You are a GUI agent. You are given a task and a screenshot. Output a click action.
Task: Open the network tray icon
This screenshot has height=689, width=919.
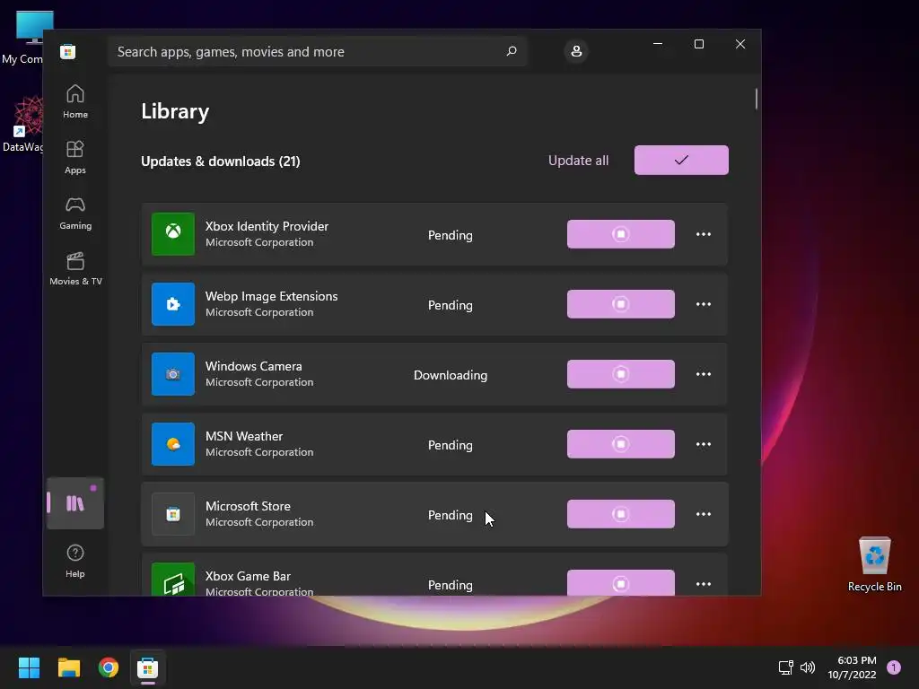[785, 667]
